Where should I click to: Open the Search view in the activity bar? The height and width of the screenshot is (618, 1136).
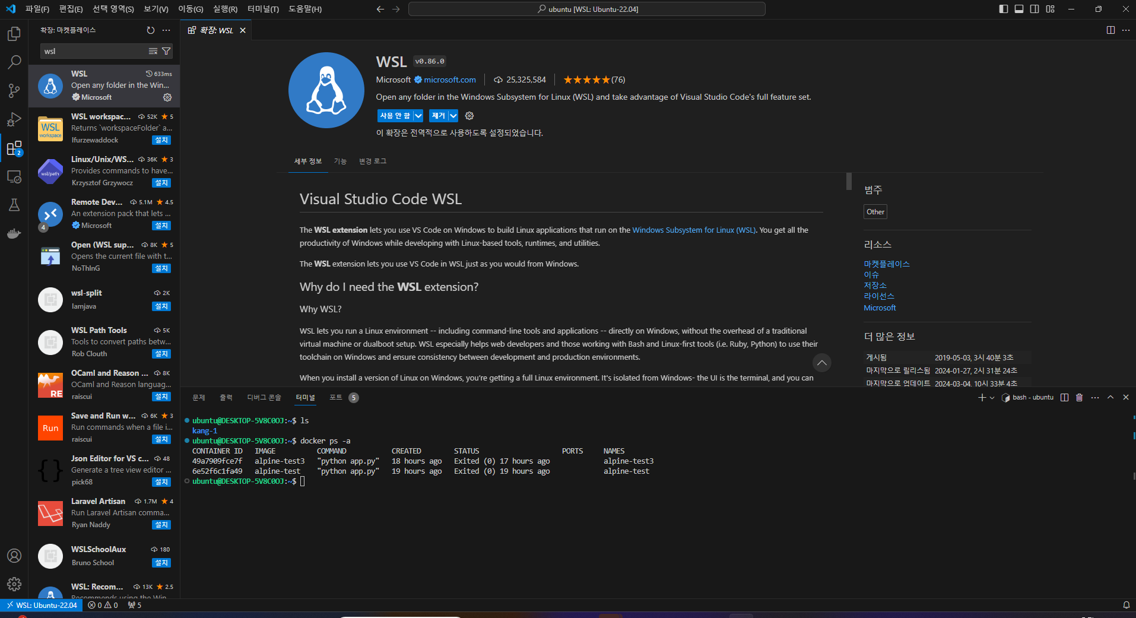(x=14, y=62)
